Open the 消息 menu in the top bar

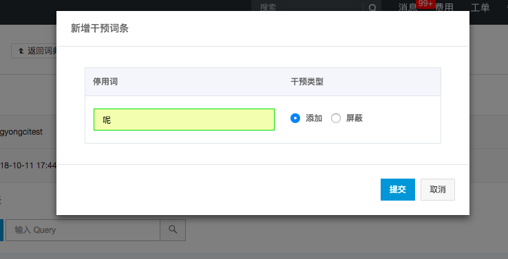coord(408,8)
